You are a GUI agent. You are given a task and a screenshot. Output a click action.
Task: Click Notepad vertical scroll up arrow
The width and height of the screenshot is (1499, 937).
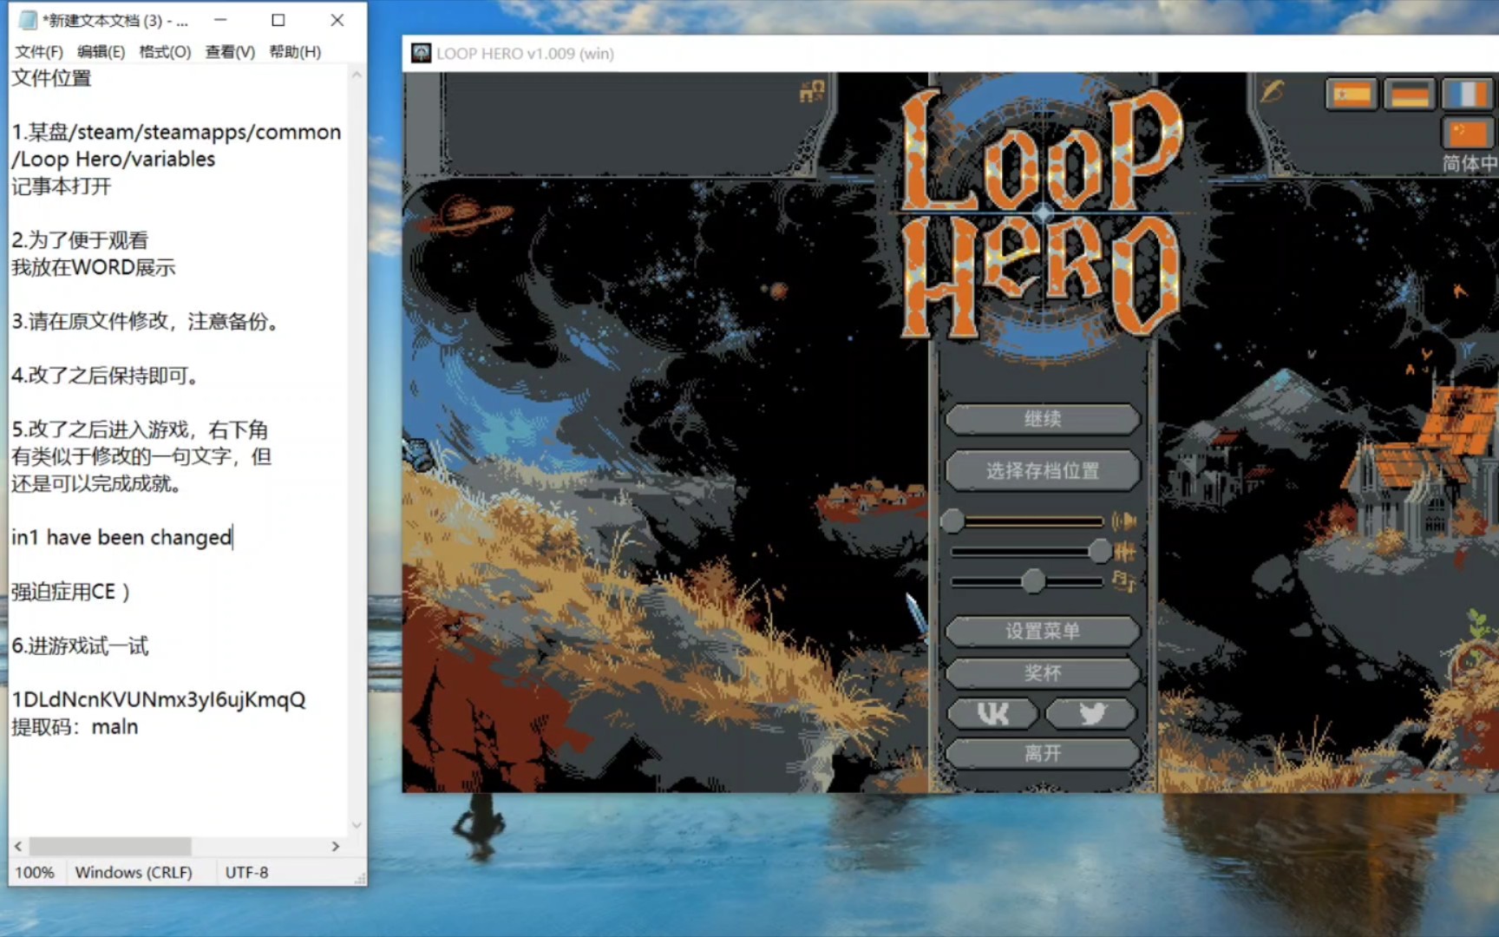click(357, 75)
